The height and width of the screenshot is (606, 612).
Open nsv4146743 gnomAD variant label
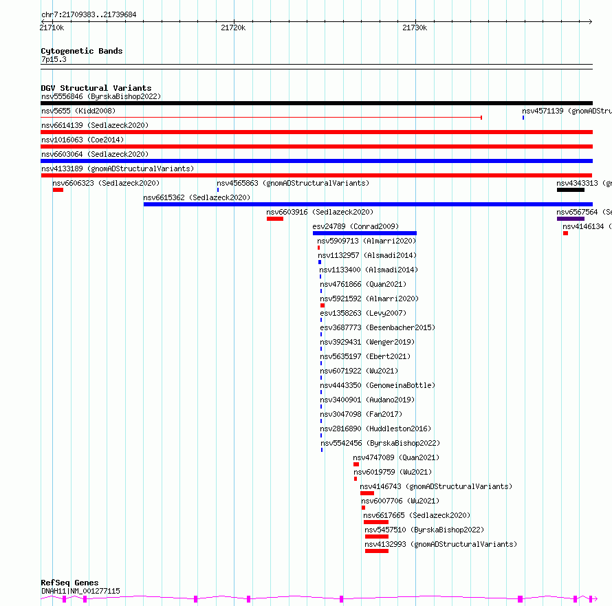436,486
